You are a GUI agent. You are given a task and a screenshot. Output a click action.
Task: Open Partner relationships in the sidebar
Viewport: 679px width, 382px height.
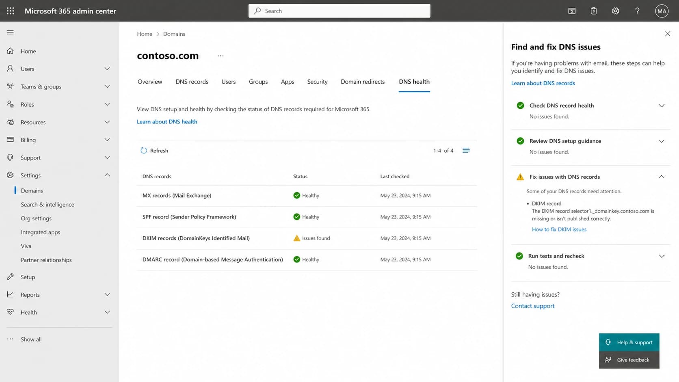(46, 260)
